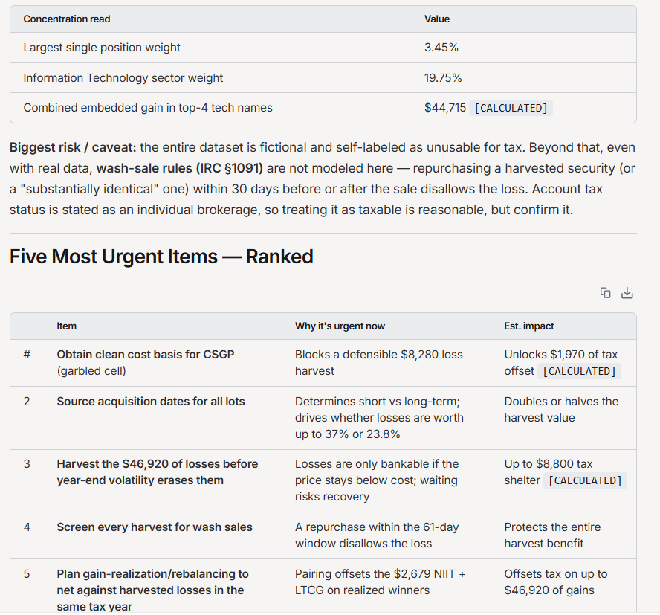Select 'Obtain clean cost basis for CSGP'
This screenshot has height=615, width=660.
coord(145,355)
